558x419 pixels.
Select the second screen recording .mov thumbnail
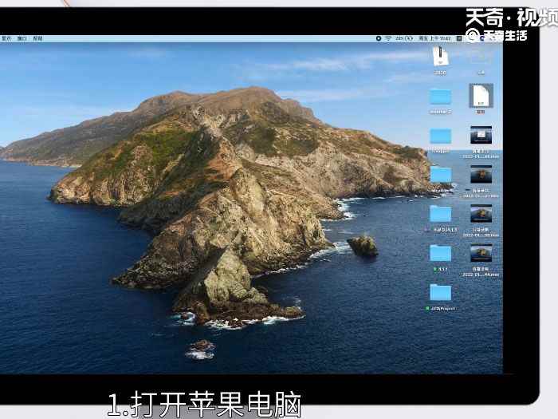(481, 175)
